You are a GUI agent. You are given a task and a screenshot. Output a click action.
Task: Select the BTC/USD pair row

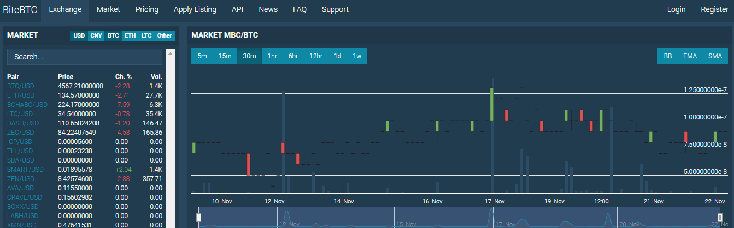(21, 86)
